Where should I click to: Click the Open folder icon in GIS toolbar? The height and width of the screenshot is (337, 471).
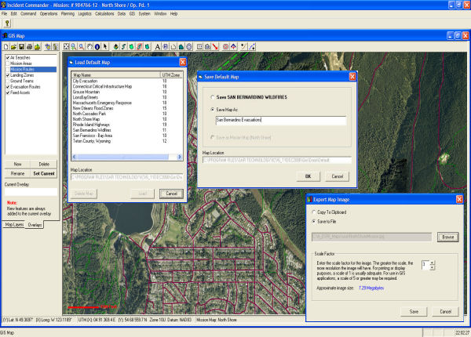click(13, 47)
